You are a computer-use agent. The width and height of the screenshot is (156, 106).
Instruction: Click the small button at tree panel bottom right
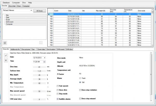41,43
